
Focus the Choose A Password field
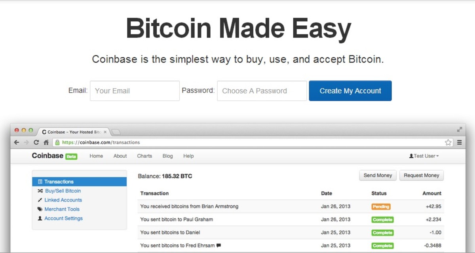coord(262,91)
